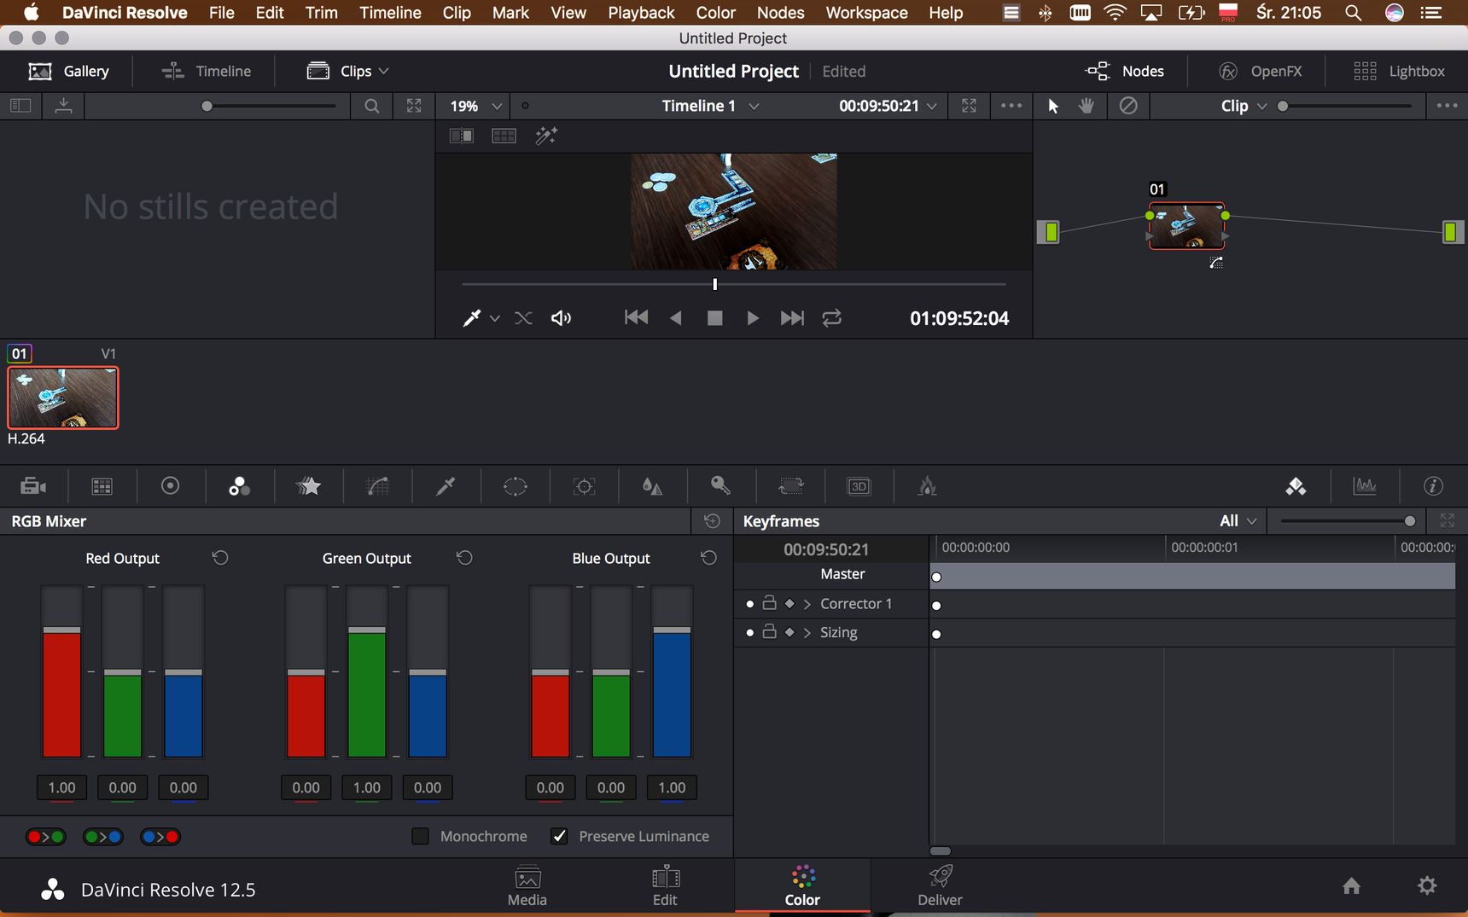1468x917 pixels.
Task: Toggle the Gallery panel
Action: click(x=69, y=71)
